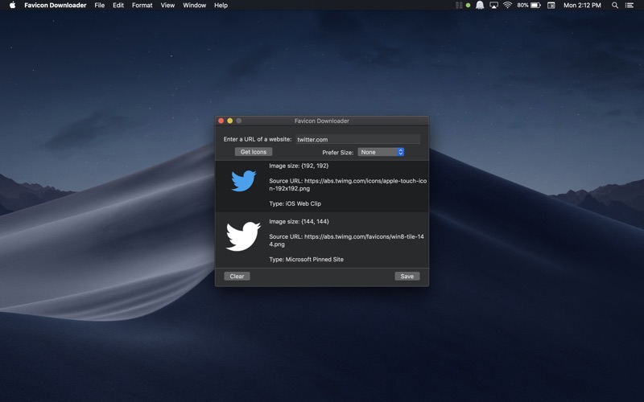Click the blue Twitter bird thumbnail
The image size is (644, 402).
point(244,181)
